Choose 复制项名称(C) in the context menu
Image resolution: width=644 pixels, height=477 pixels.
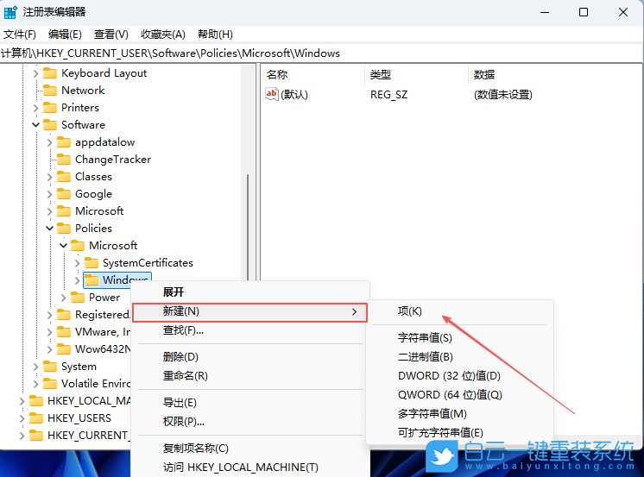[x=250, y=449]
